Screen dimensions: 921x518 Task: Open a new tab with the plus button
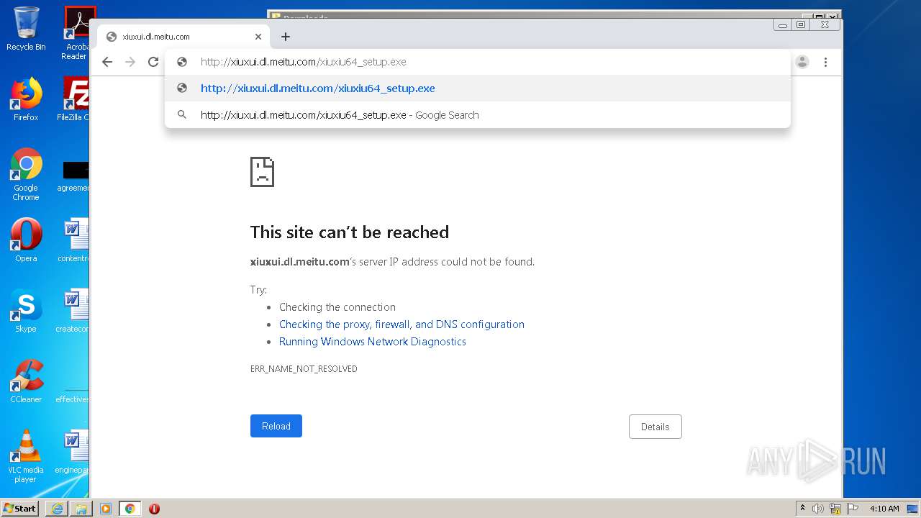coord(286,37)
